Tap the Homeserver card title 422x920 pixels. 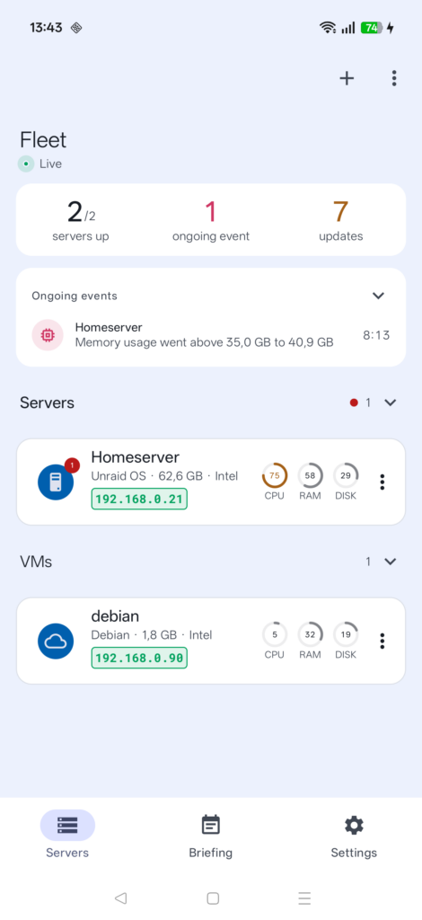pos(135,457)
